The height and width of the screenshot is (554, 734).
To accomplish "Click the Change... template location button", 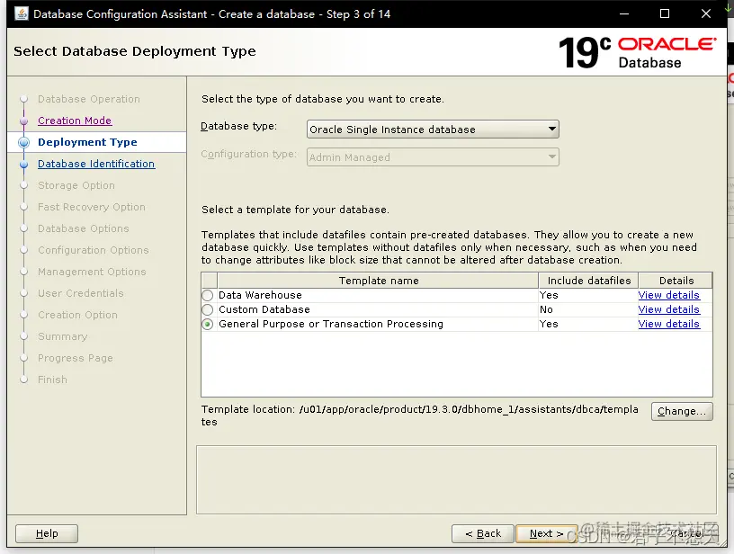I will coord(682,411).
